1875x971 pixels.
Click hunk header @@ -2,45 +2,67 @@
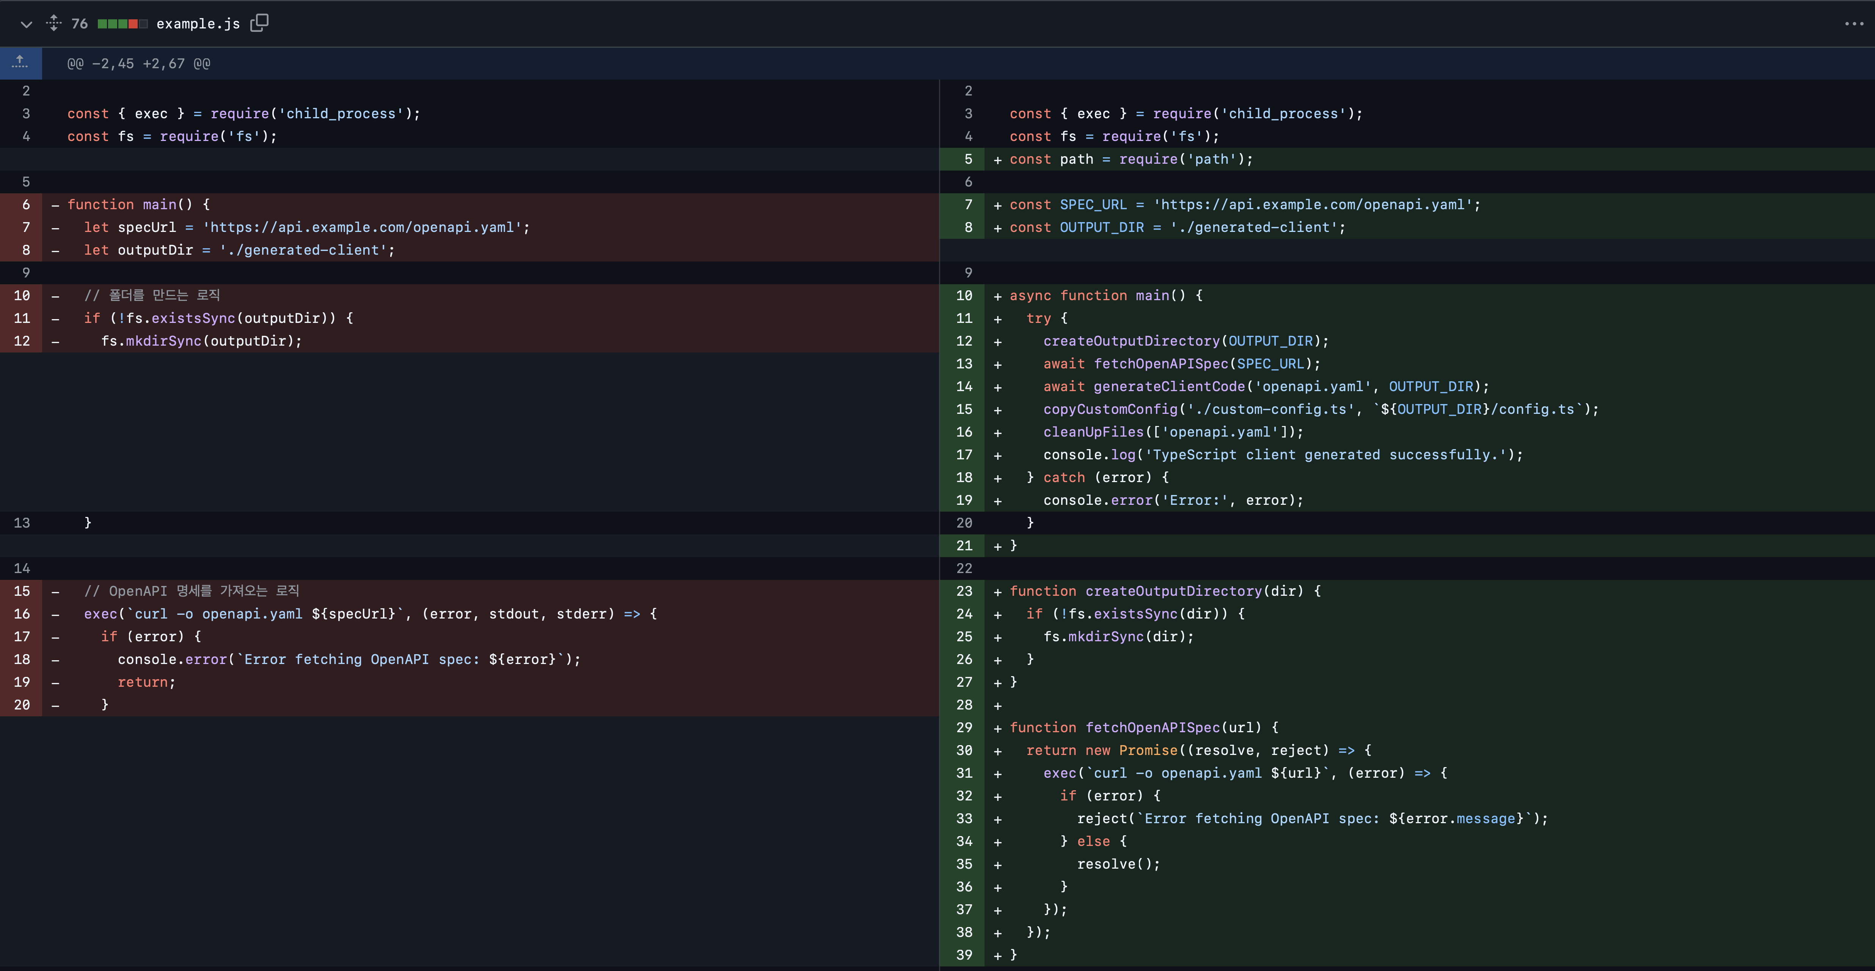coord(138,64)
